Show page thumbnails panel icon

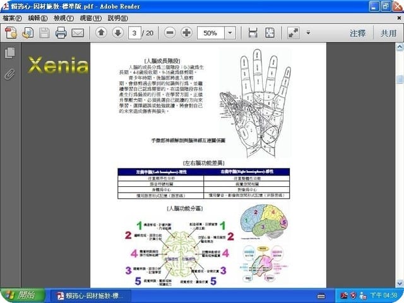tap(10, 53)
